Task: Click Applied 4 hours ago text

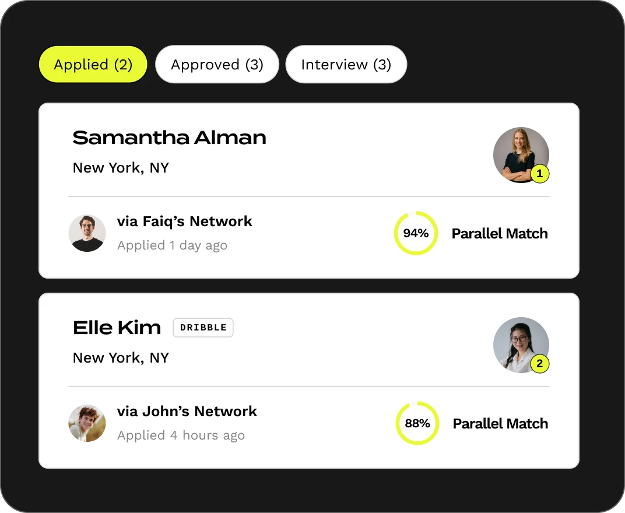Action: coord(181,435)
